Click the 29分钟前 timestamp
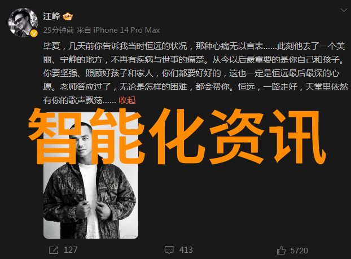Screen dimensions: 351x259 pos(59,30)
